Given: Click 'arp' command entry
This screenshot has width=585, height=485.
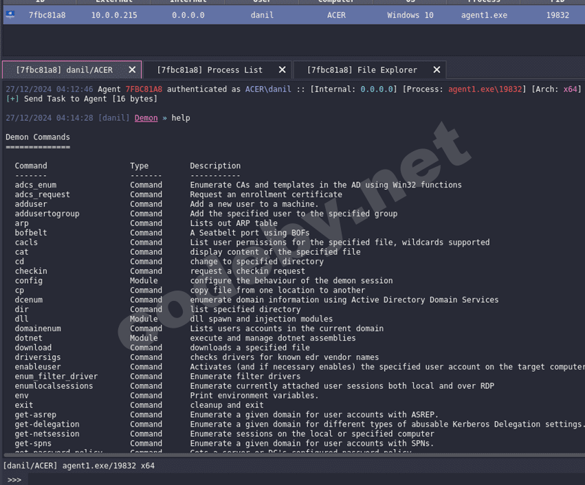Looking at the screenshot, I should click(x=21, y=224).
